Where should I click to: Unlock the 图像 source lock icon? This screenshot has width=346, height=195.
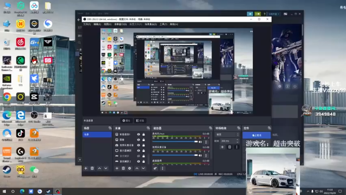144,140
